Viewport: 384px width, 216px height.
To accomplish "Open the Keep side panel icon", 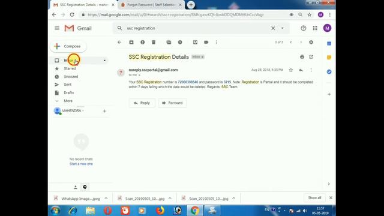I will pos(329,58).
